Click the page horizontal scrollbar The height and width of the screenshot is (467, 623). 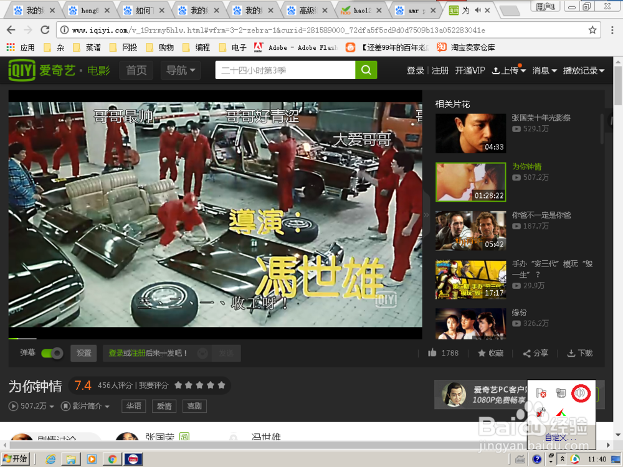pyautogui.click(x=306, y=445)
